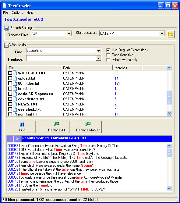Mark the overclock.txt file checkbox
The height and width of the screenshot is (203, 180).
[x=10, y=109]
